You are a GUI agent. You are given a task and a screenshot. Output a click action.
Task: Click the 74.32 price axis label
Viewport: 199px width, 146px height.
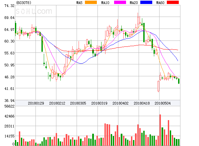point(9,6)
